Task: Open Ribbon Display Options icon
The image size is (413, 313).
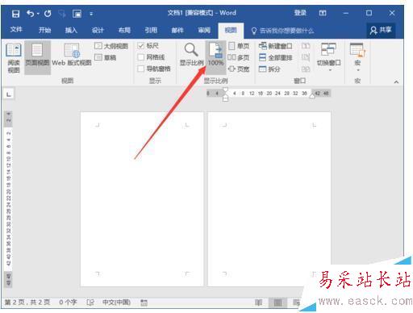Action: tap(323, 13)
